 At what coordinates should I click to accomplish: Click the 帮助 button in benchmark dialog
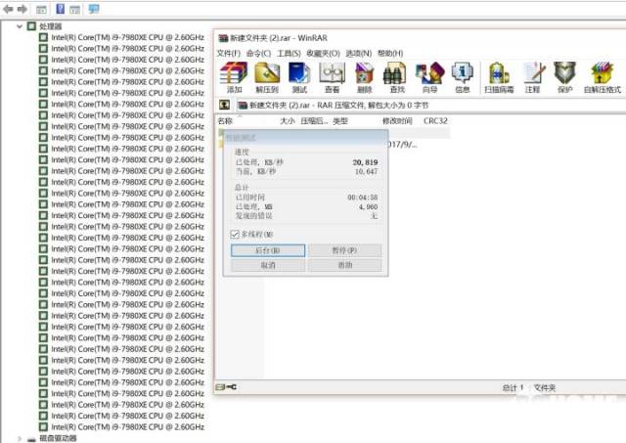coord(344,265)
